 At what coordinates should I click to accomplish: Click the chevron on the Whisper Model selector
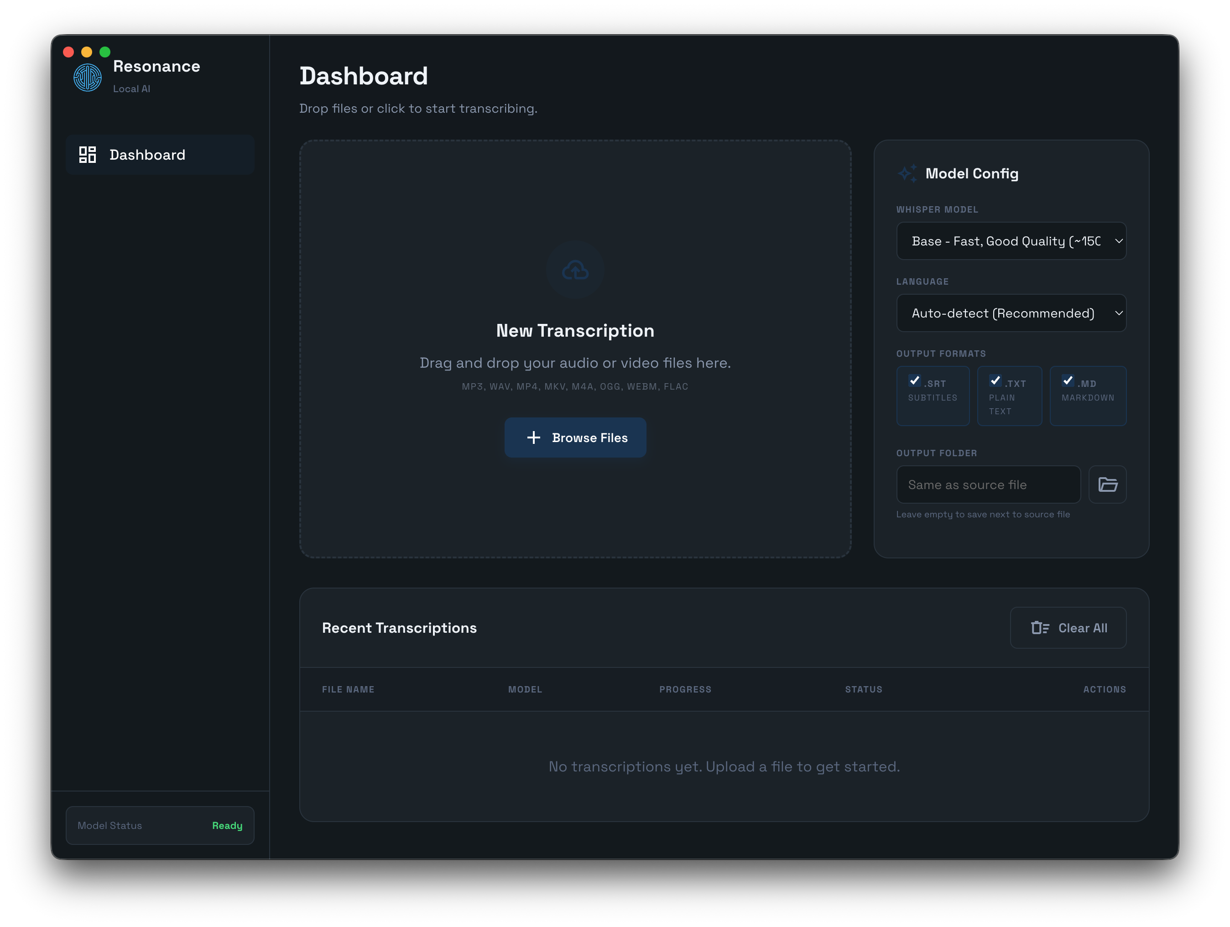(x=1118, y=241)
